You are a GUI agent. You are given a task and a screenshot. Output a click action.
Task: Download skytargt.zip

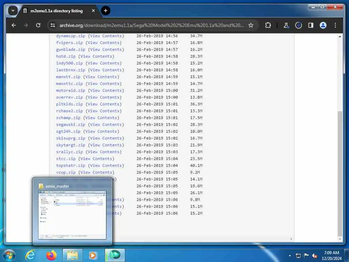[70, 145]
